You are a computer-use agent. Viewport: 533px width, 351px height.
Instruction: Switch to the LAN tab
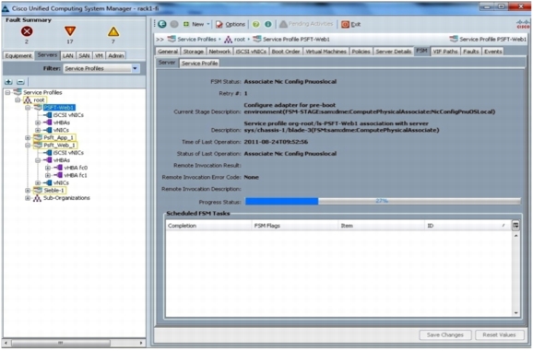click(x=67, y=55)
